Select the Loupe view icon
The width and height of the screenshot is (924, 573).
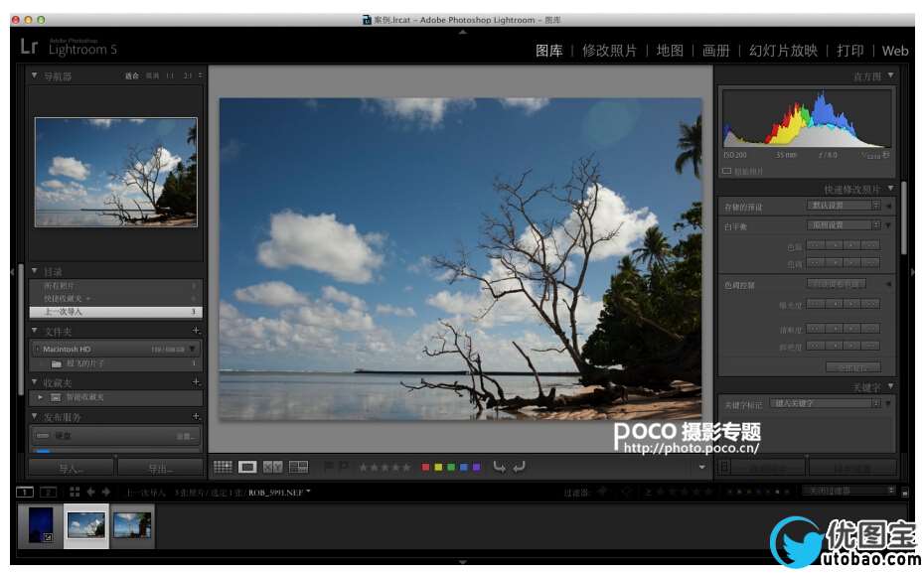pyautogui.click(x=247, y=467)
